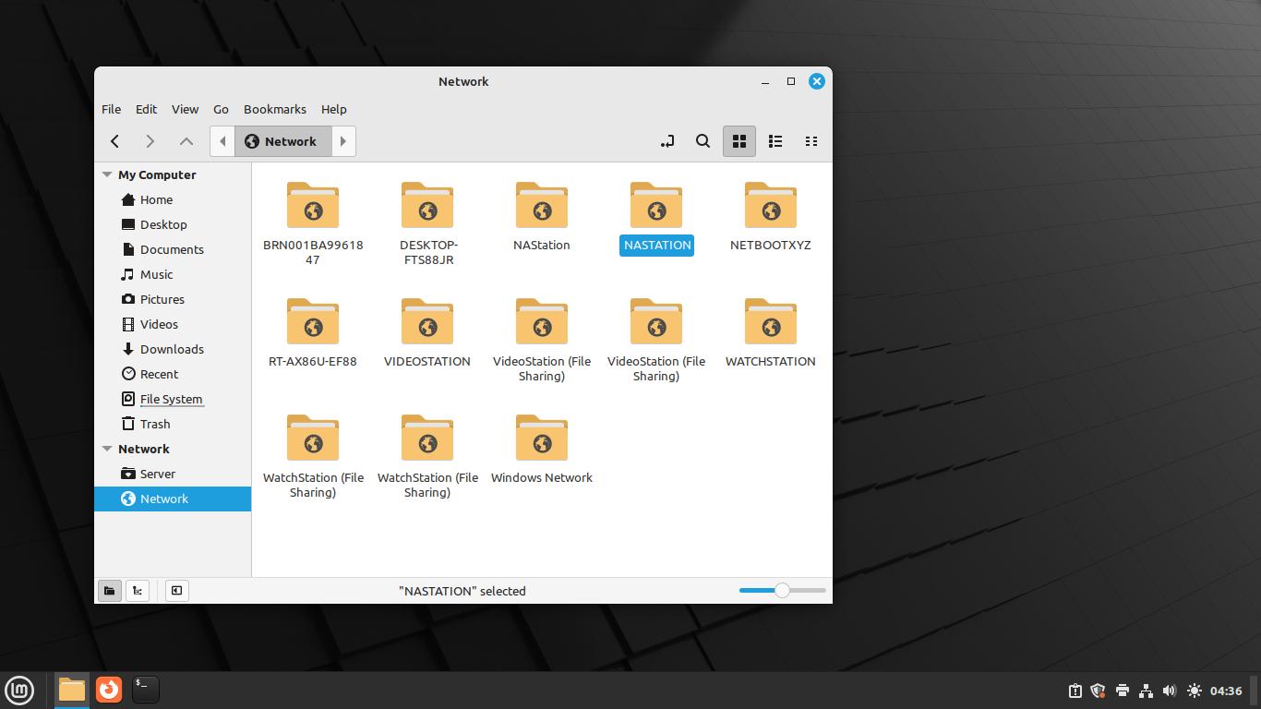The width and height of the screenshot is (1261, 709).
Task: Go up to the parent folder
Action: click(x=186, y=141)
